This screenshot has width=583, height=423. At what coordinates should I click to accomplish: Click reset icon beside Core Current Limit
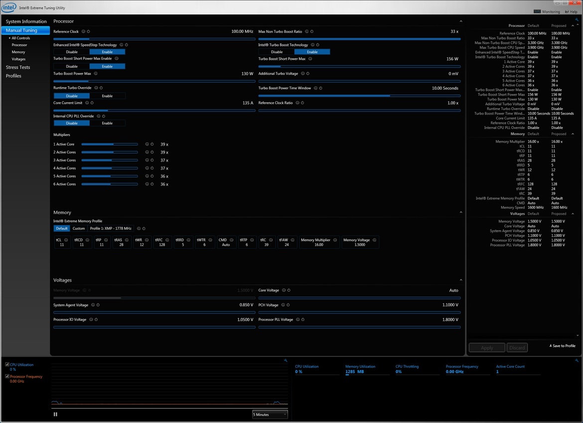tap(92, 103)
